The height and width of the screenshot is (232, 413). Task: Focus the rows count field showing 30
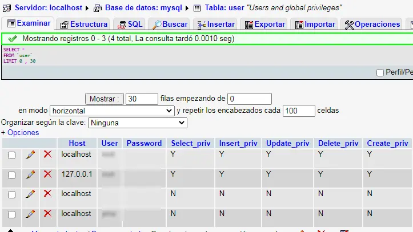(x=142, y=99)
